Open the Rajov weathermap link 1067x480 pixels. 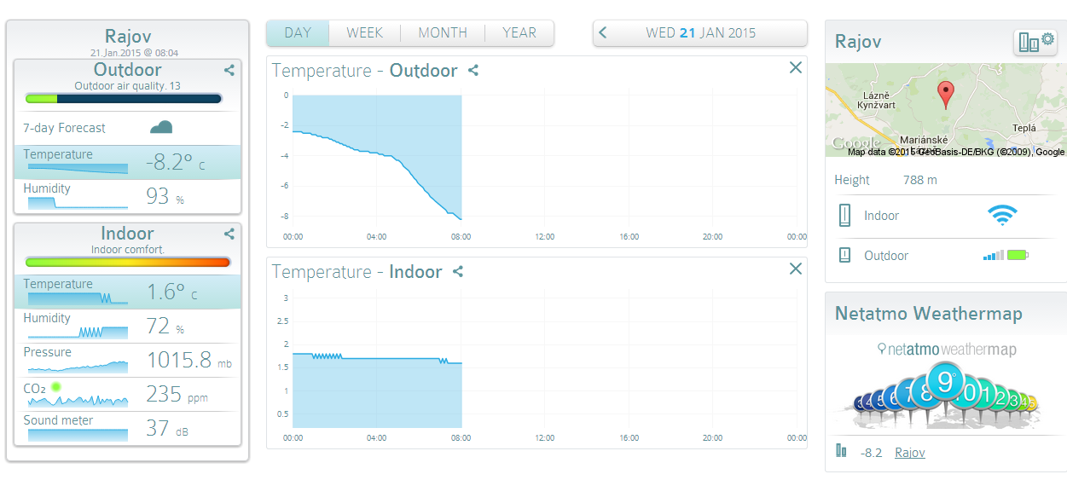[909, 453]
